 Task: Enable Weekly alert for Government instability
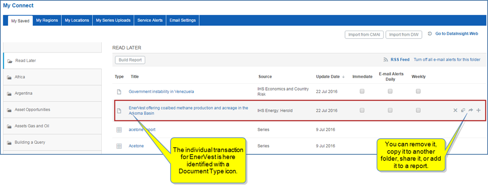(418, 91)
